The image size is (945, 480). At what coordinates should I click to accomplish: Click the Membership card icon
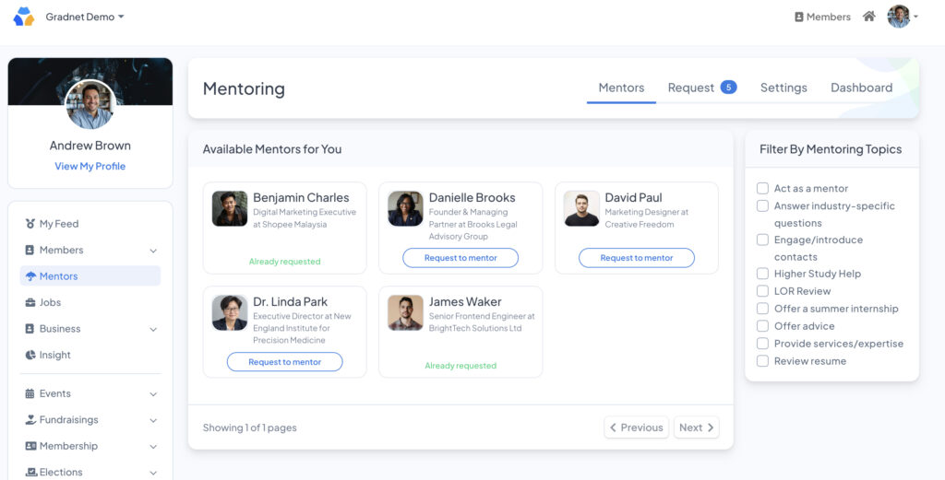click(x=30, y=446)
